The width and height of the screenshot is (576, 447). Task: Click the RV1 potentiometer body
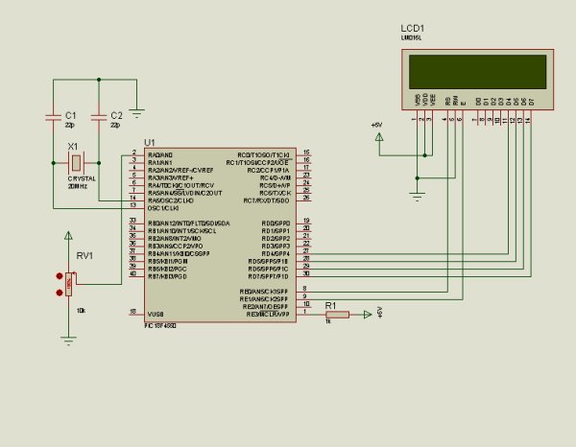[x=68, y=284]
